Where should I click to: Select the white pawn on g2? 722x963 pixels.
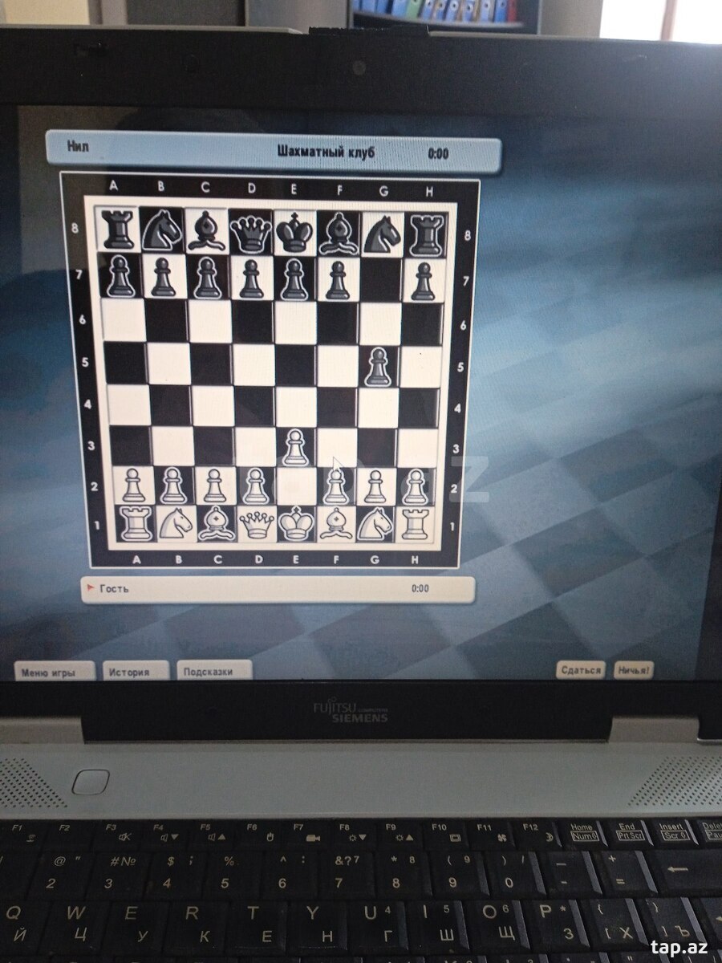[375, 486]
